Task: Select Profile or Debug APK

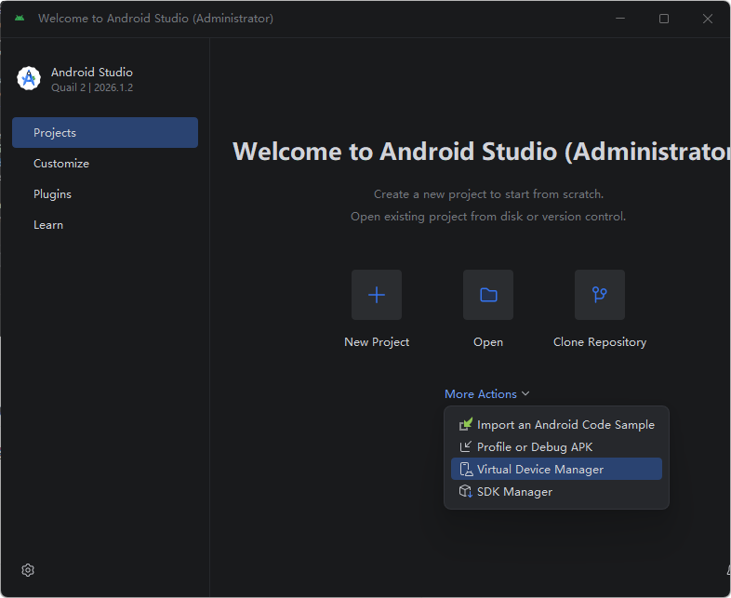Action: click(x=556, y=446)
